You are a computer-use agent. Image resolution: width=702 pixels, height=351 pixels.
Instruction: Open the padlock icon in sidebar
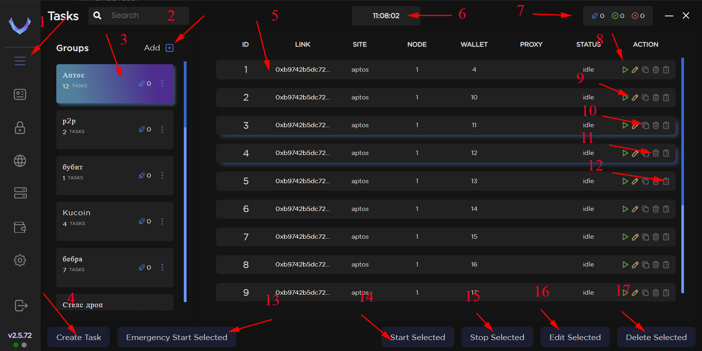(20, 128)
